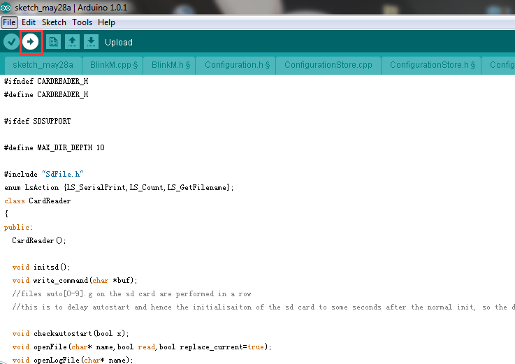Screen dimensions: 515x364
Task: Click the Verify checkmark icon
Action: [x=11, y=42]
